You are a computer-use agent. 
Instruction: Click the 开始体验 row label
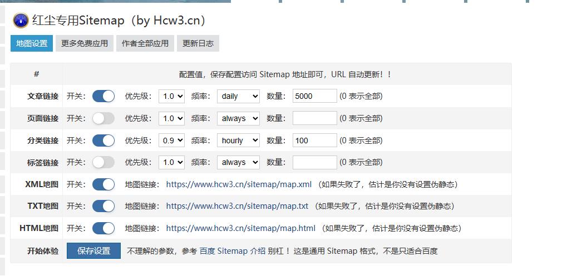point(43,251)
